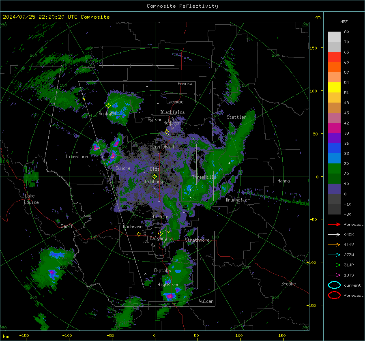Click the yellow diamond marker above Calgary

pyautogui.click(x=160, y=234)
